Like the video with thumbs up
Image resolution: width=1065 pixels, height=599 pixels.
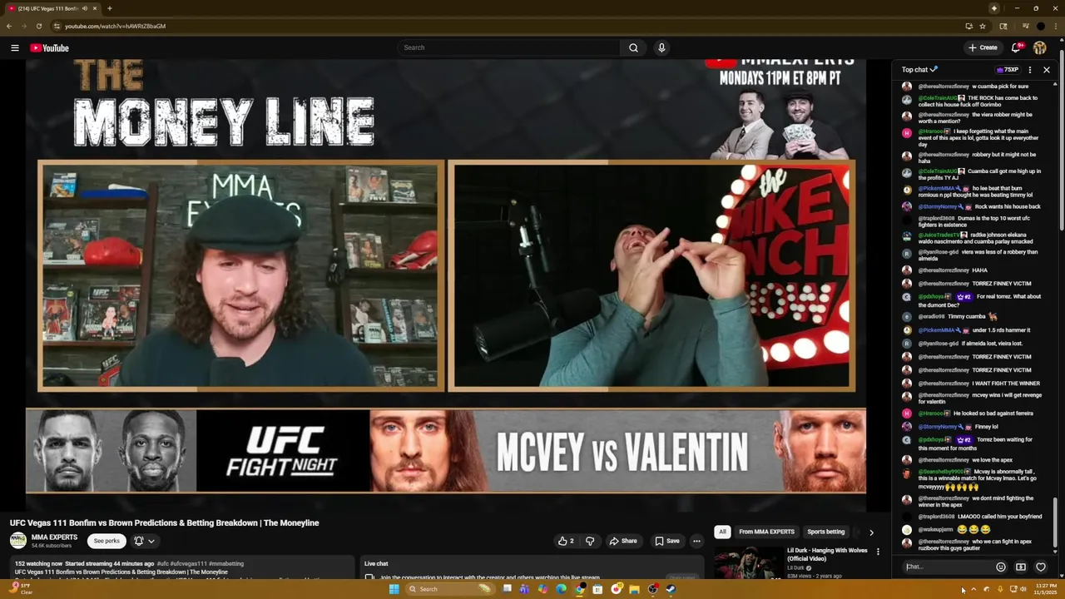(566, 541)
